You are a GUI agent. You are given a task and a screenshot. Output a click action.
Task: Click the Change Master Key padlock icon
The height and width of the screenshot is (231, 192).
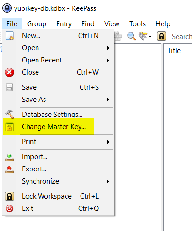pyautogui.click(x=9, y=127)
